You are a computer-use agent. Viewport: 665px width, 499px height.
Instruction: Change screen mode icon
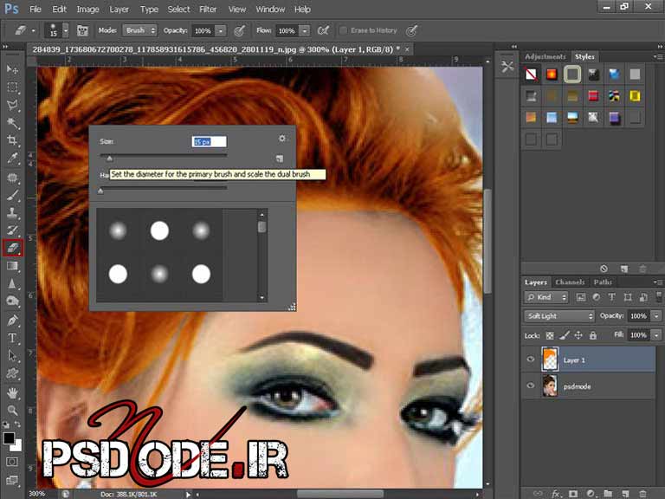[x=12, y=480]
